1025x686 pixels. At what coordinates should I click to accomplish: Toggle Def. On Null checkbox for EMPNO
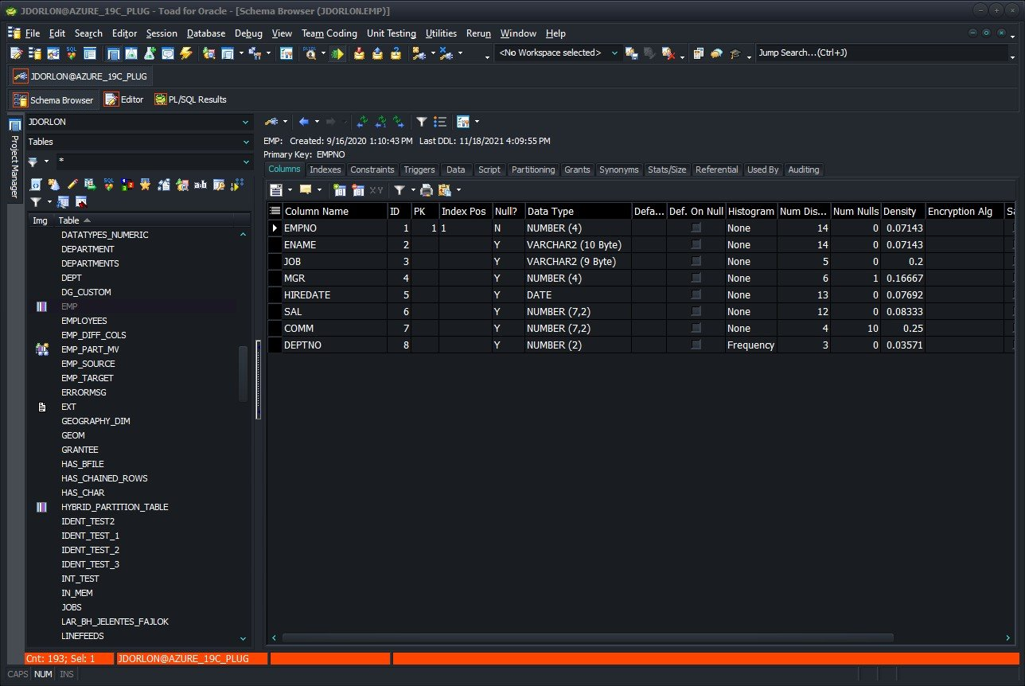[x=696, y=228]
